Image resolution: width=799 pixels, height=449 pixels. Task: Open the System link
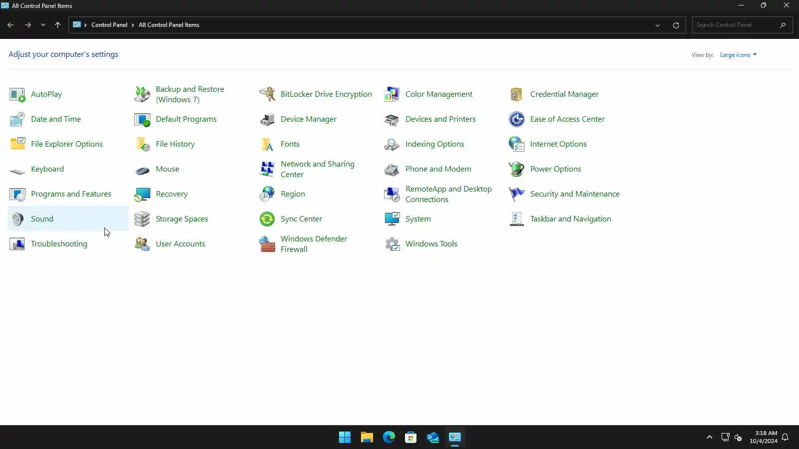(418, 219)
